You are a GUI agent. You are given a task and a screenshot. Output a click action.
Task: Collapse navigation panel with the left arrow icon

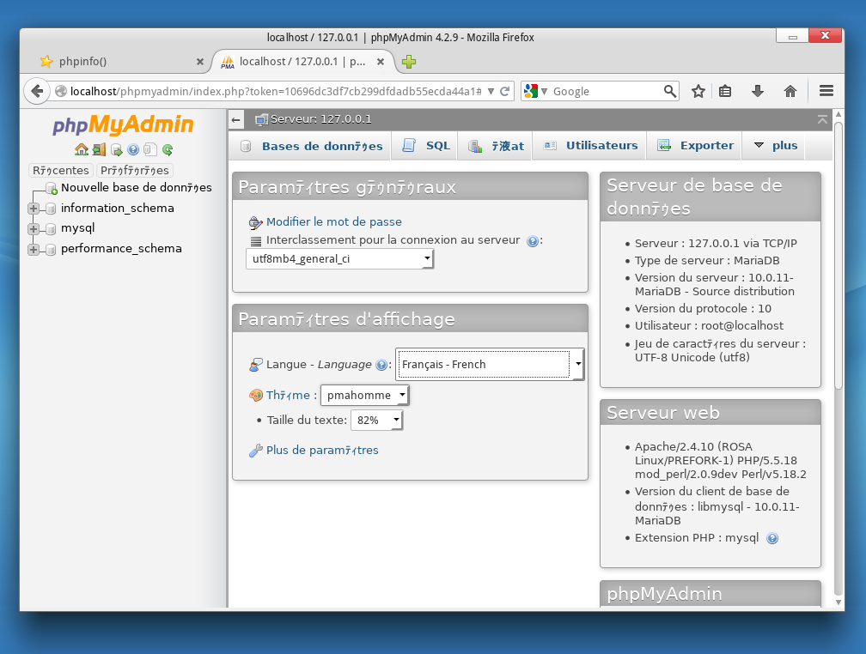tap(235, 120)
